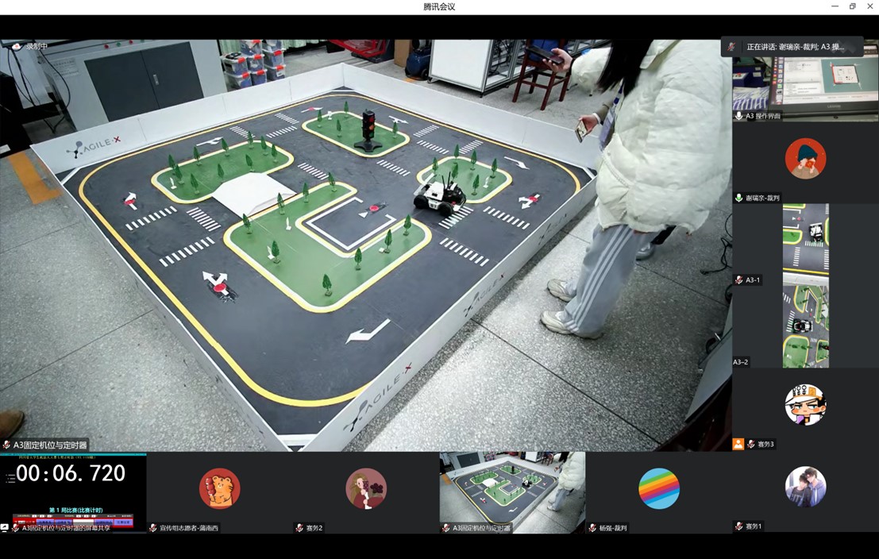Screen dimensions: 879x559
Task: Click the microphone icon next to A3 操作界面
Action: tap(738, 116)
